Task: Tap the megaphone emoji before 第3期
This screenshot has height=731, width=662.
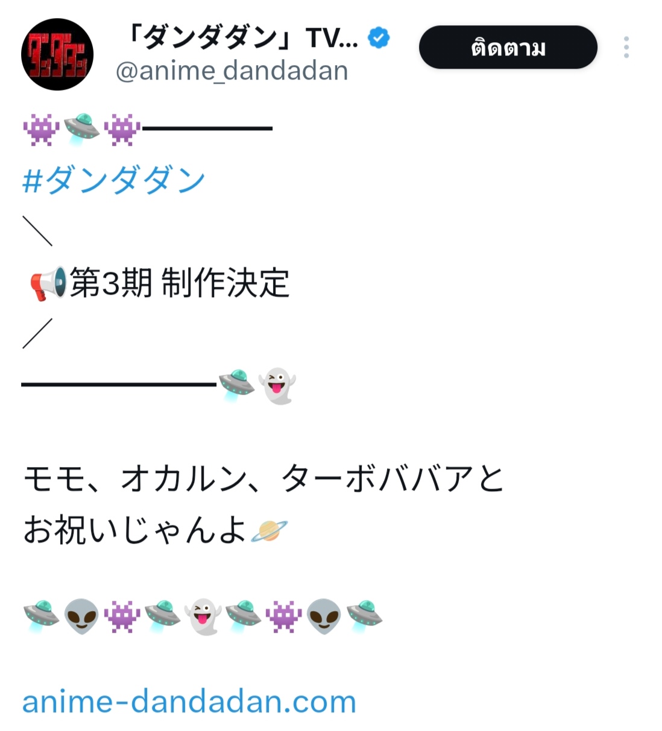Action: [x=48, y=283]
